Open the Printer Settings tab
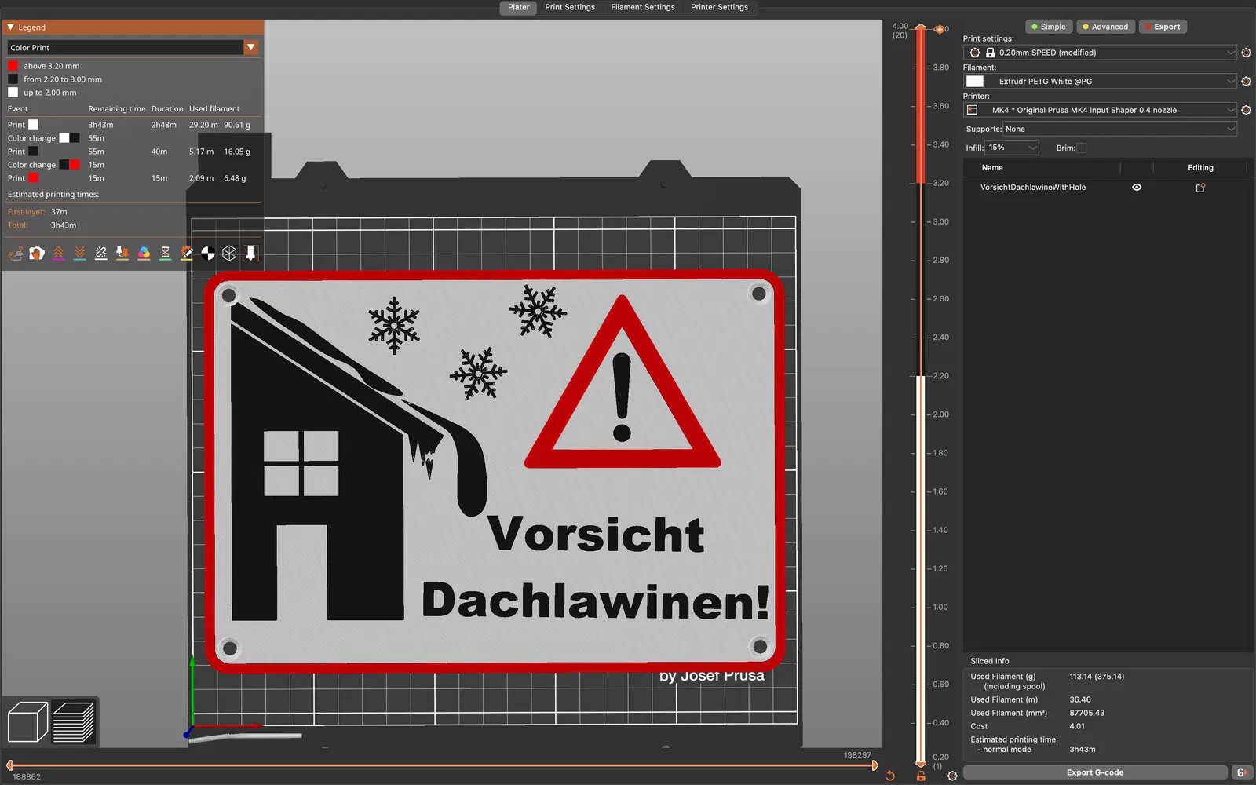The image size is (1256, 785). (x=719, y=7)
